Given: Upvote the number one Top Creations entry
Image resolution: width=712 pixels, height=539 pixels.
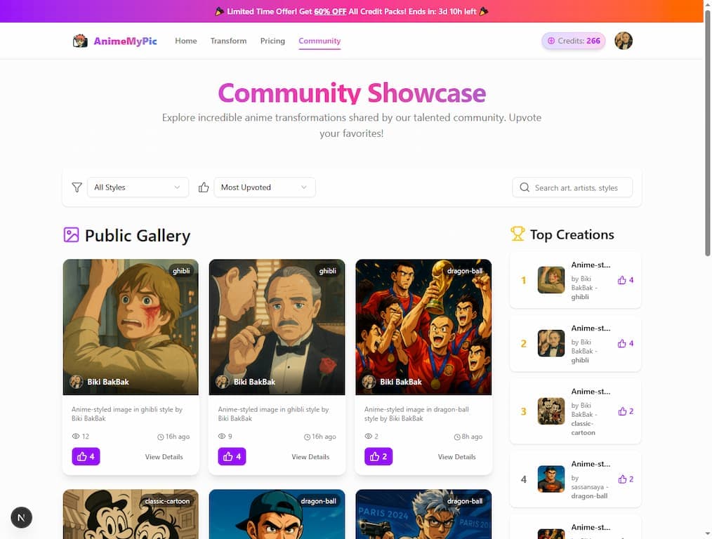Looking at the screenshot, I should (625, 280).
